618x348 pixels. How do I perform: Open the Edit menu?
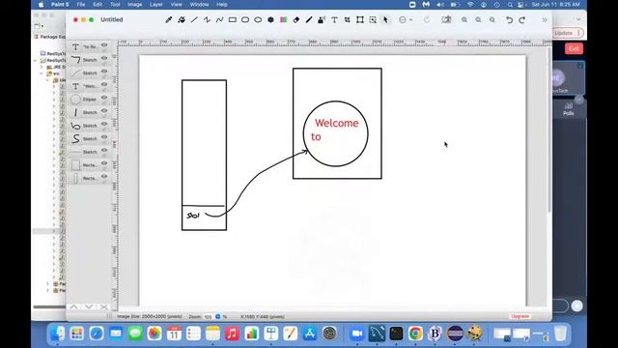98,4
